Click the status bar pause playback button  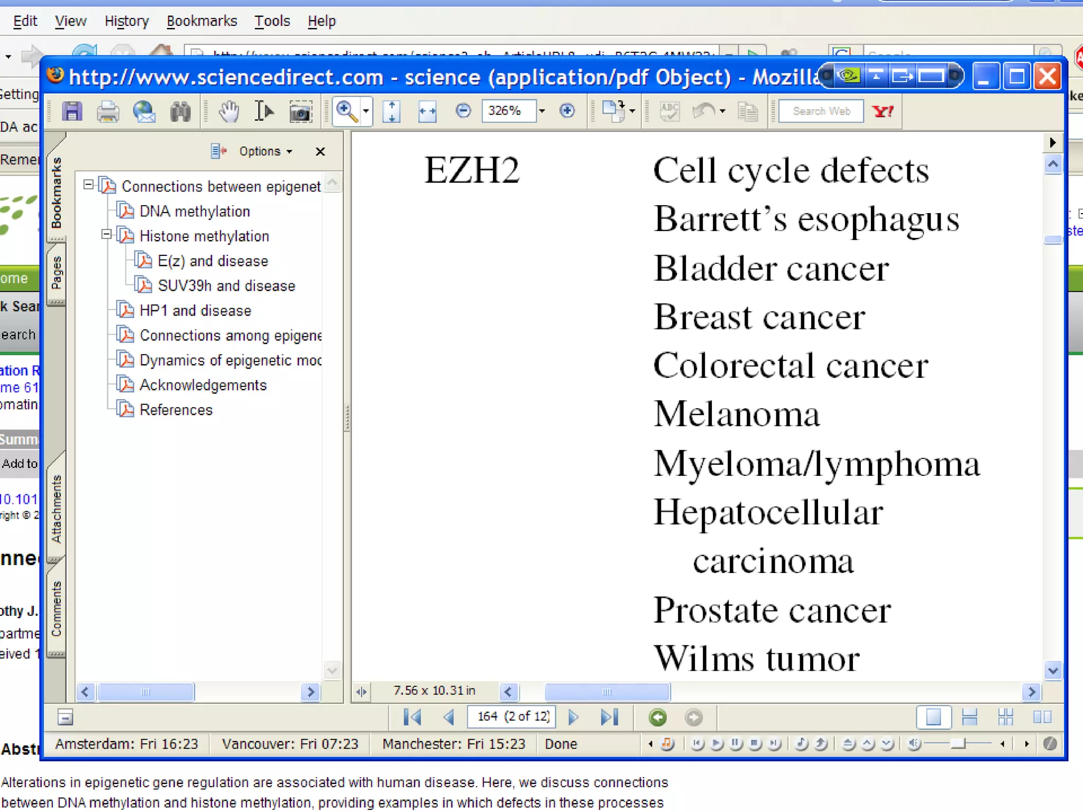[x=736, y=744]
